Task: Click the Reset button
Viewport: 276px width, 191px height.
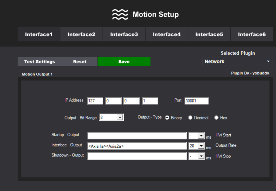Action: click(x=80, y=62)
